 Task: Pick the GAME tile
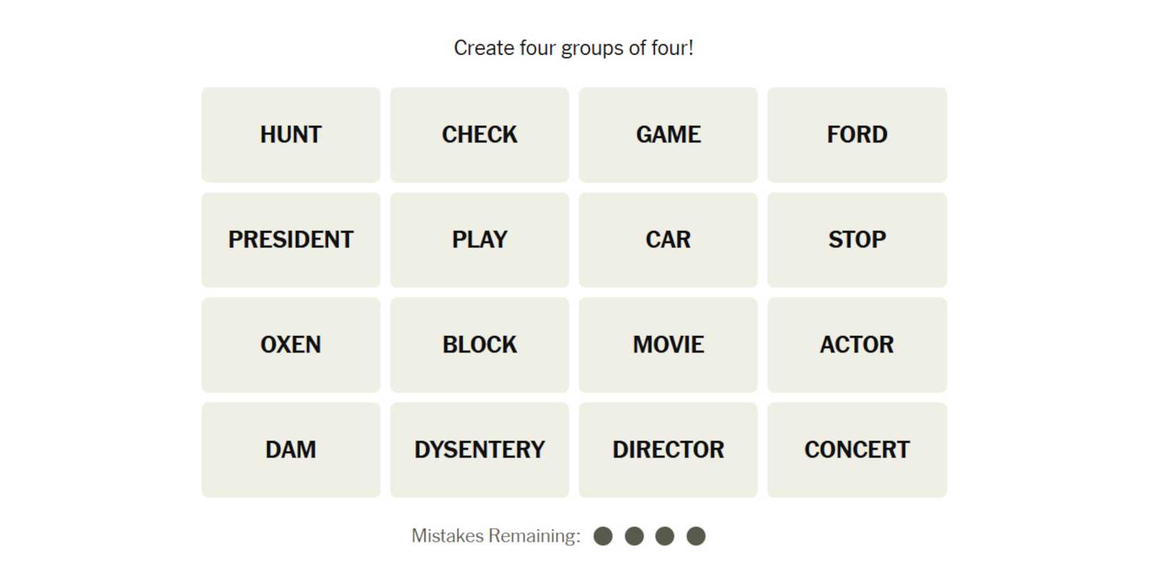click(668, 135)
